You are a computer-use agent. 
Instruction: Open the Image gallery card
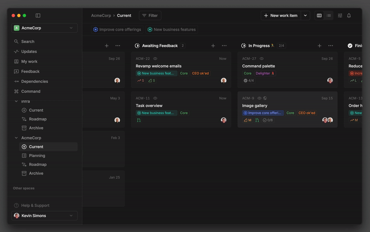pos(287,110)
